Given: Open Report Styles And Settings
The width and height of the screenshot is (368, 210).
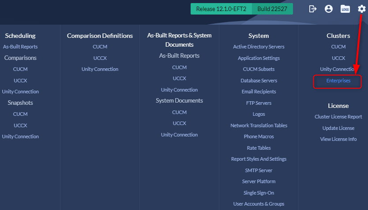Looking at the screenshot, I should 259,159.
